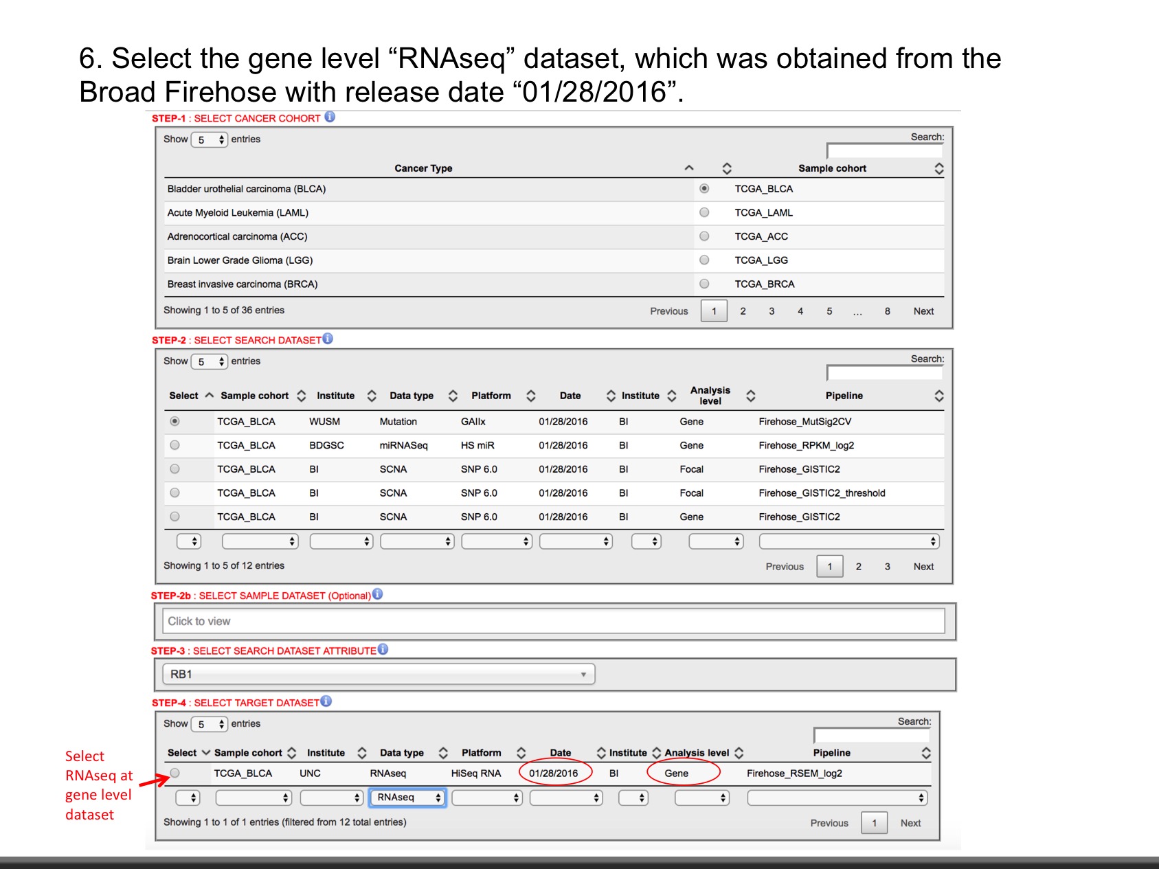Click the info icon beside STEP-1 heading

pyautogui.click(x=330, y=117)
